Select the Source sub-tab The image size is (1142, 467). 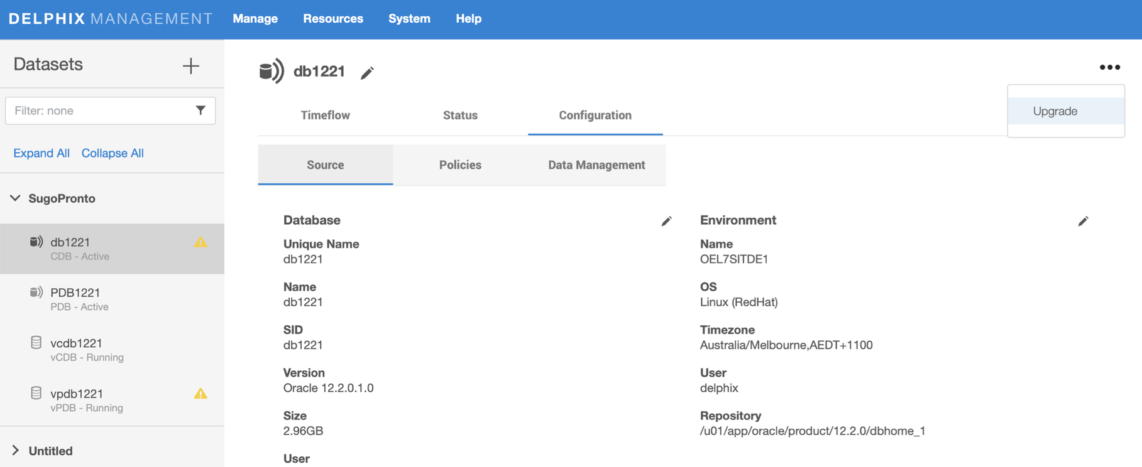(x=326, y=165)
